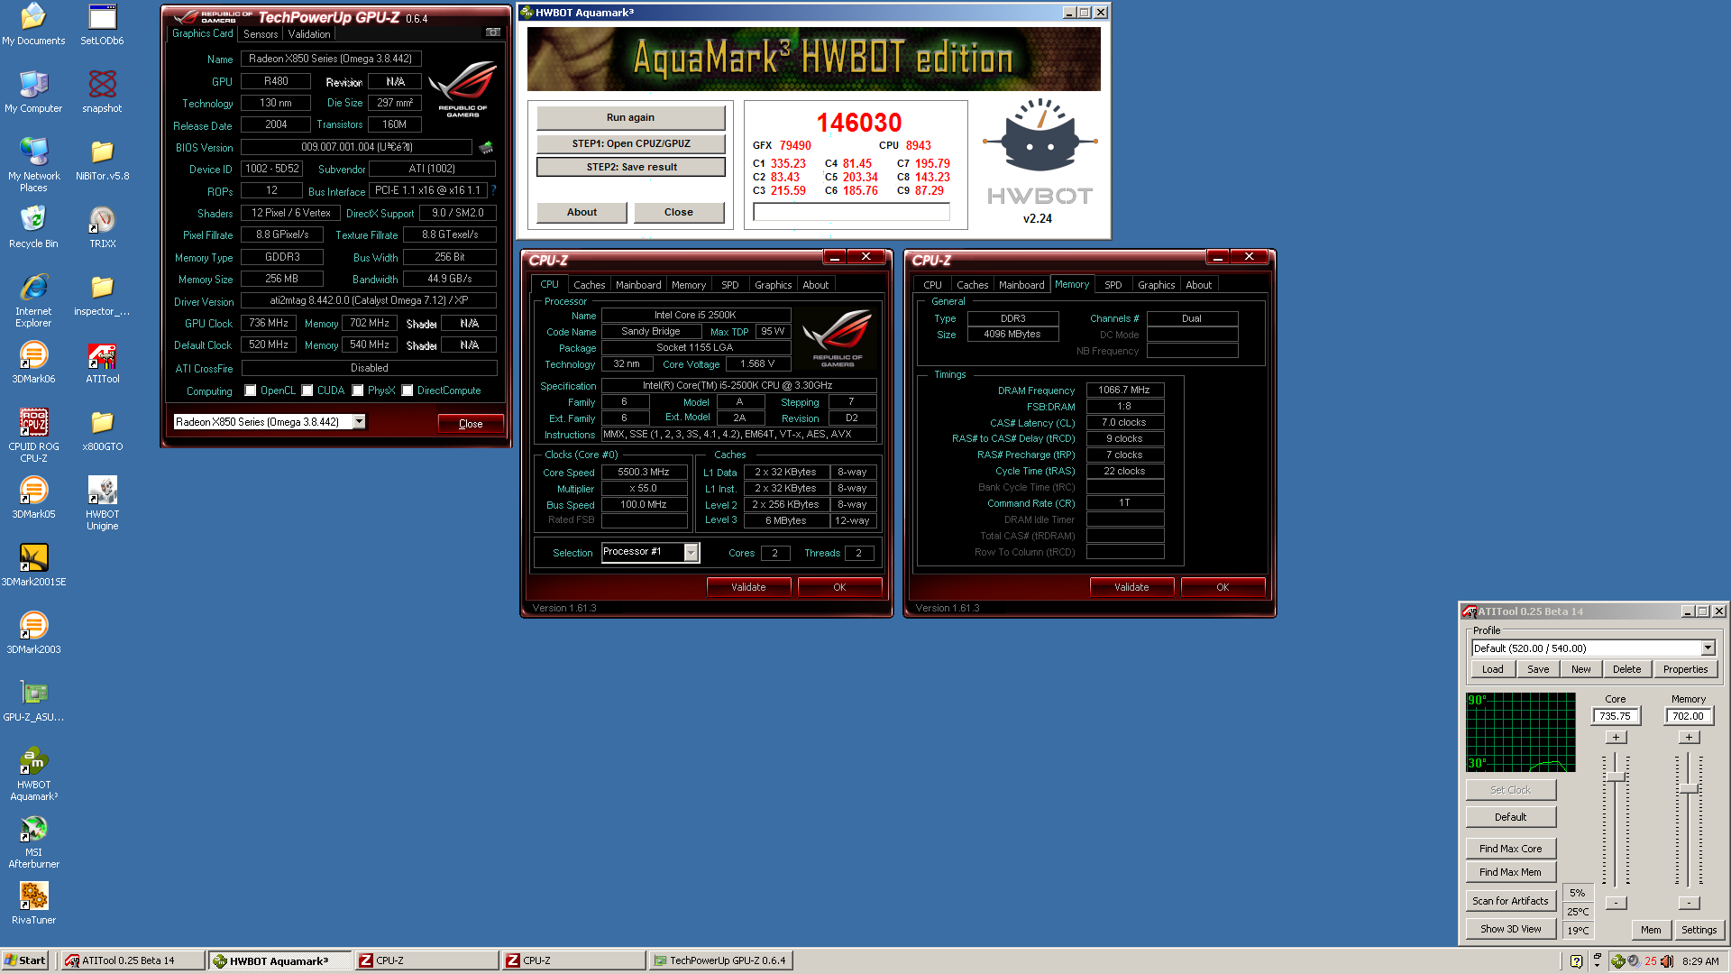
Task: Open NiBiTor.v5.8 folder icon
Action: pos(102,160)
